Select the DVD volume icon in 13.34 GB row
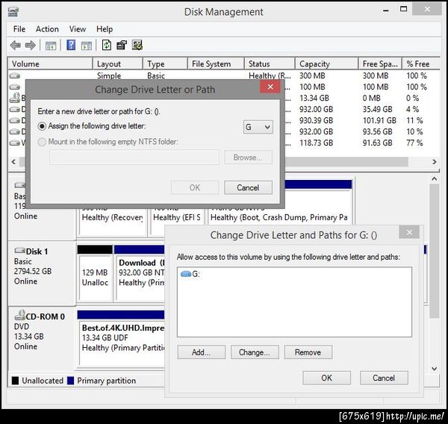 pos(15,98)
